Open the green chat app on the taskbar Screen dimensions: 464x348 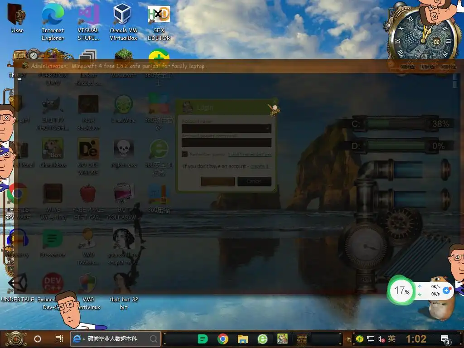pos(203,339)
